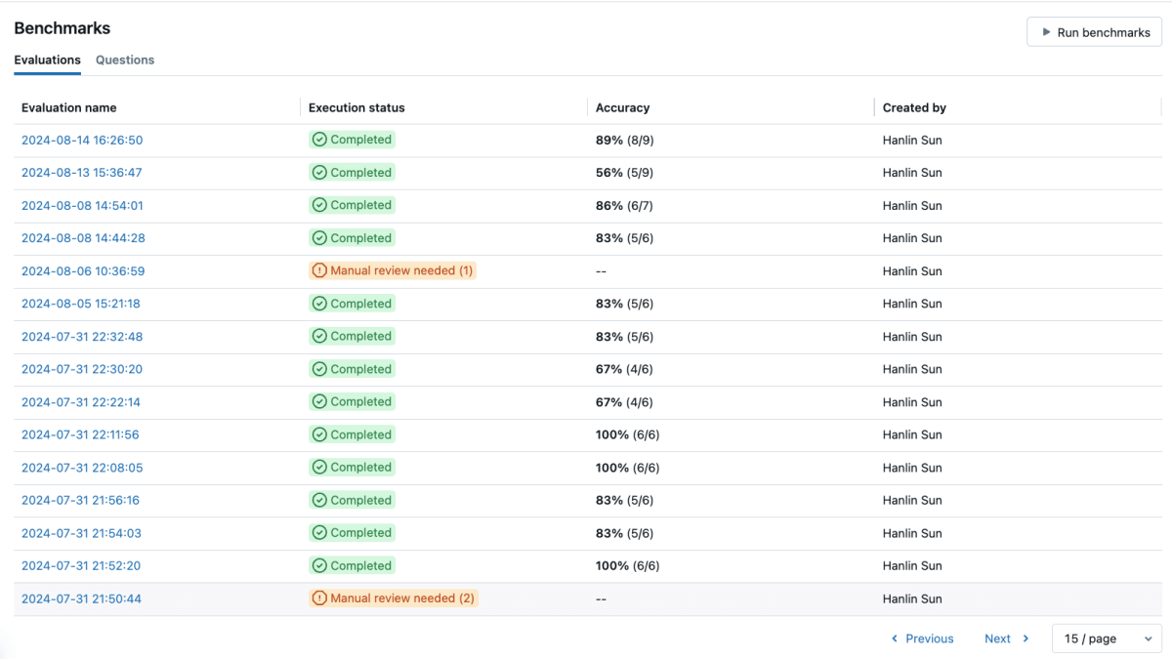Click the right chevron icon beside Next
This screenshot has height=659, width=1172.
tap(1025, 638)
